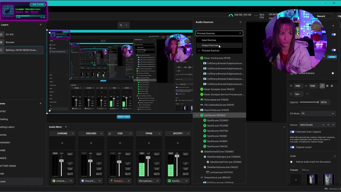The image size is (341, 192).
Task: Click the Record button
Action: click(321, 16)
